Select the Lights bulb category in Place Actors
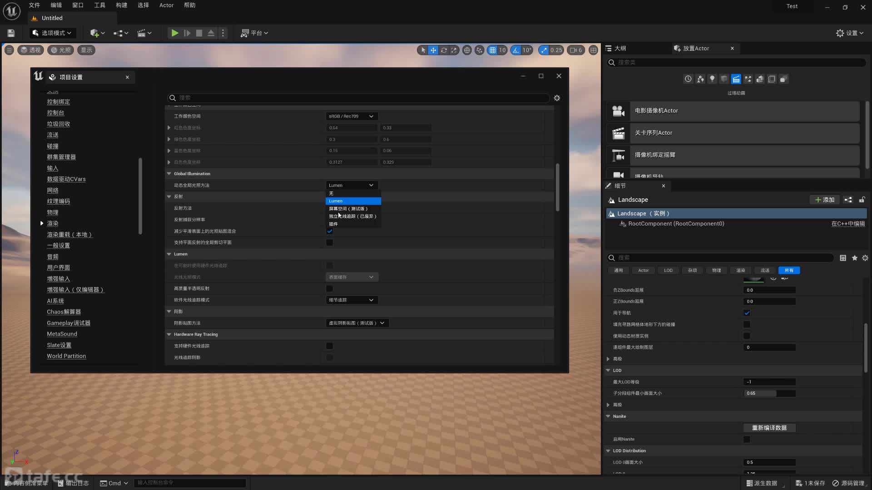Image resolution: width=872 pixels, height=490 pixels. tap(712, 79)
